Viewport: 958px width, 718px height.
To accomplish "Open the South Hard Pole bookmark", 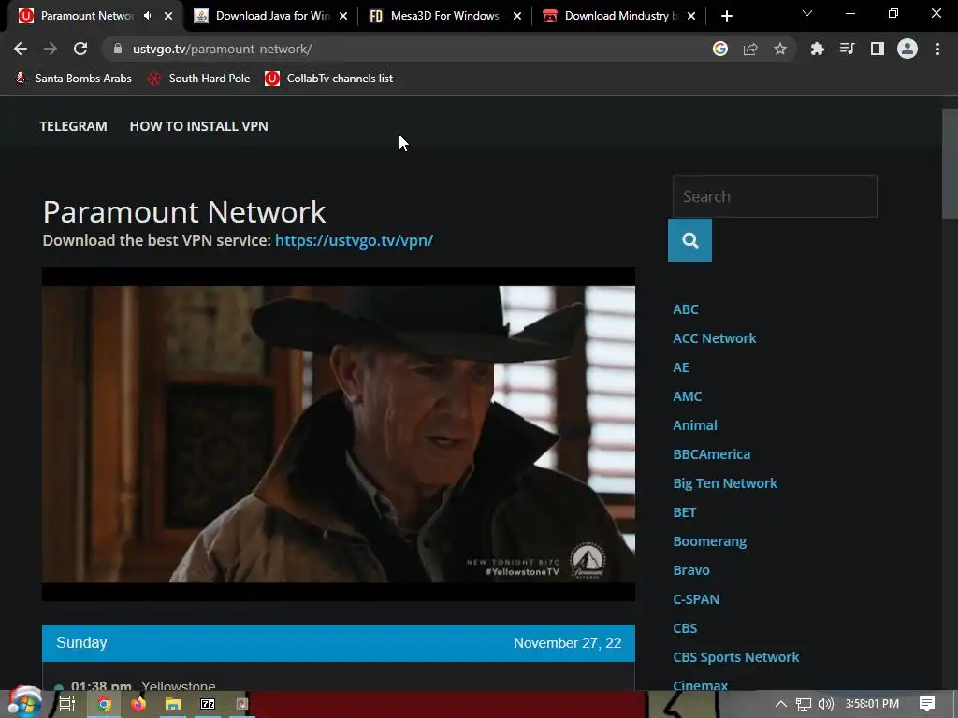I will (198, 79).
